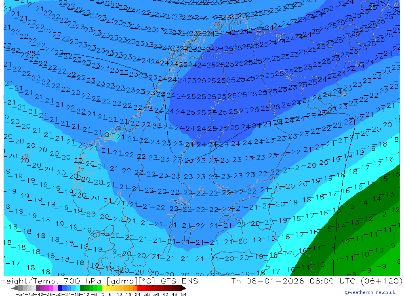This screenshot has width=404, height=296.
Task: Click the 'Th 08-01-2026 06:00 UTC' date text
Action: pyautogui.click(x=294, y=281)
